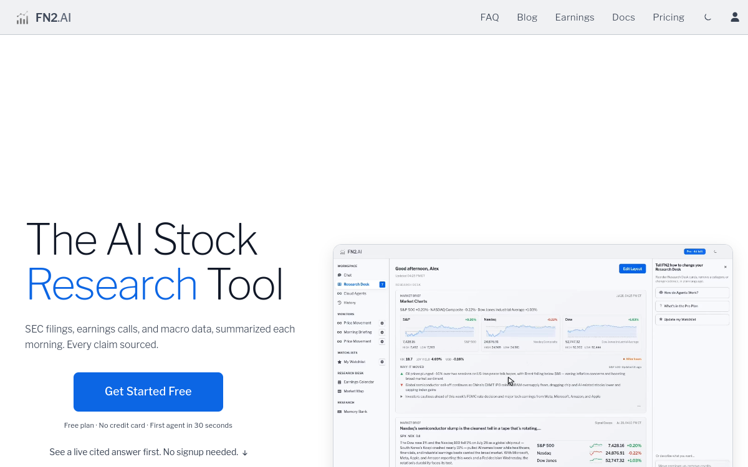Open Morning Briefing gear settings icon
748x467 pixels.
[x=382, y=333]
